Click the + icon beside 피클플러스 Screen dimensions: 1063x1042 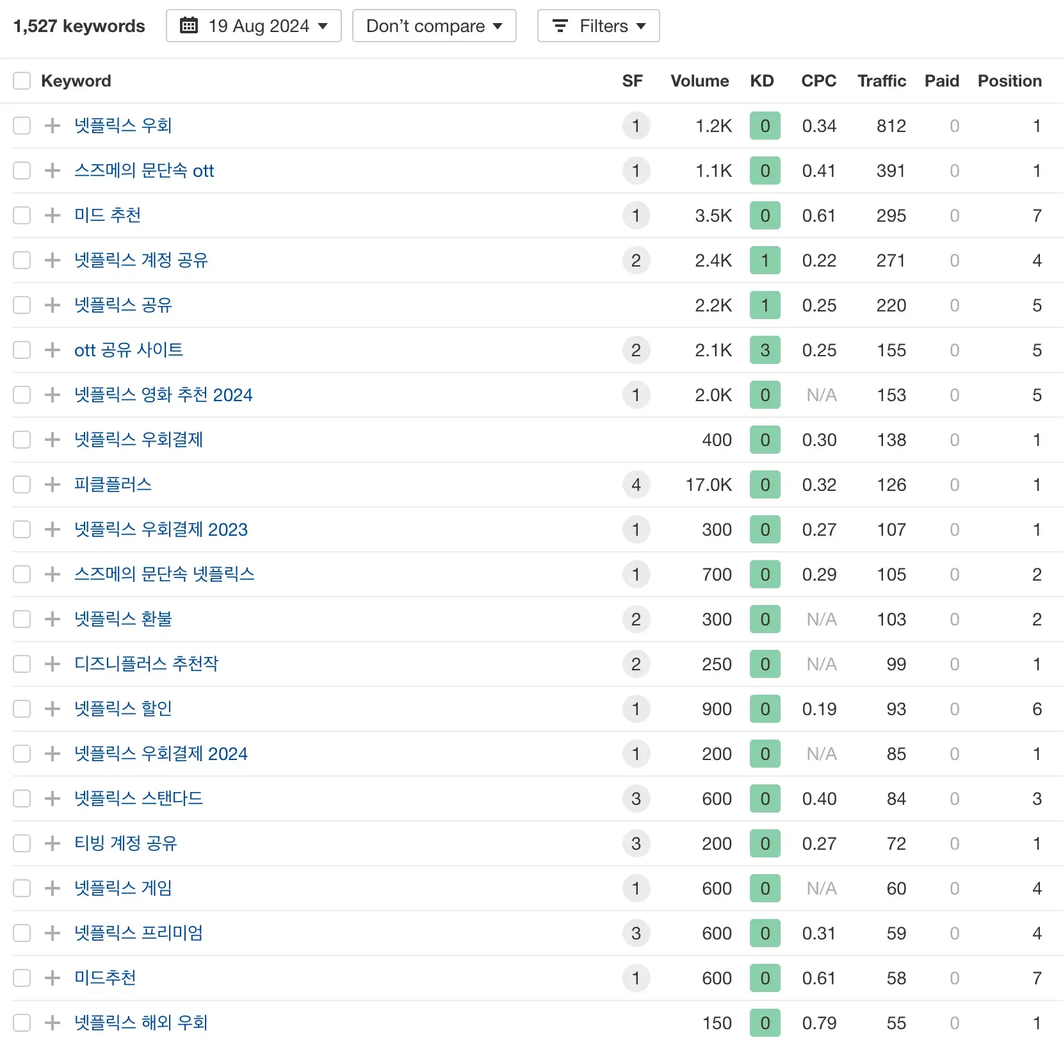pos(52,484)
